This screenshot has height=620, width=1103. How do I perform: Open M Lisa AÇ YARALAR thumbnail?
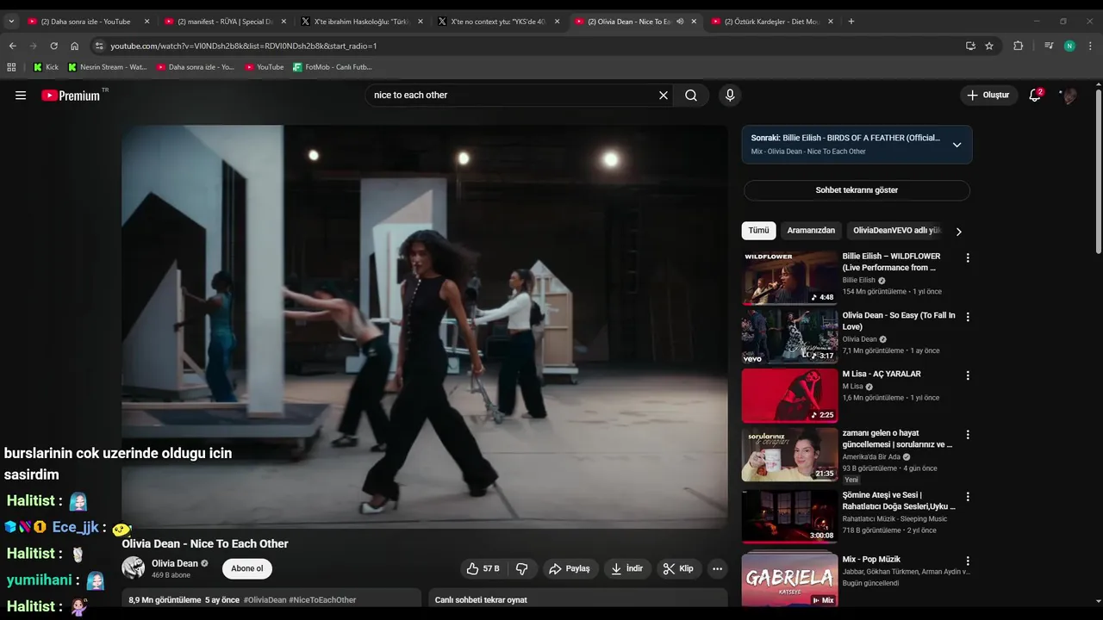789,396
